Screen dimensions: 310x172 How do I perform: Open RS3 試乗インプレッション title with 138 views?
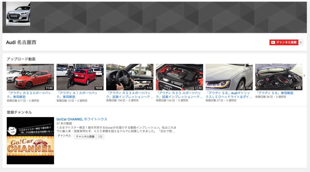pyautogui.click(x=130, y=95)
